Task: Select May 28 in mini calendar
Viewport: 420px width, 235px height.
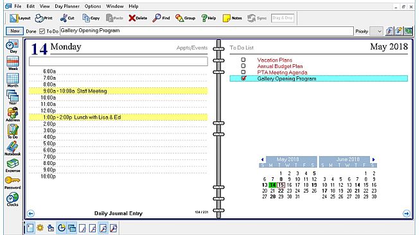Action: 273,196
